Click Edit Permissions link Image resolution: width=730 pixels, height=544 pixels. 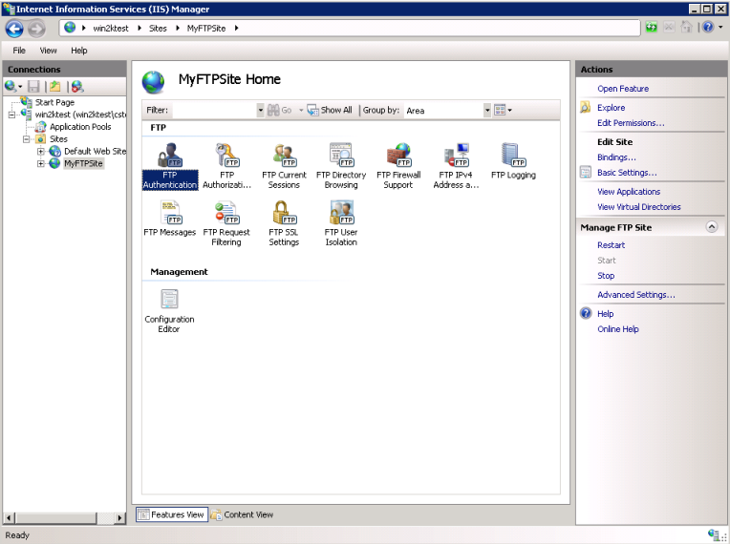click(x=631, y=123)
